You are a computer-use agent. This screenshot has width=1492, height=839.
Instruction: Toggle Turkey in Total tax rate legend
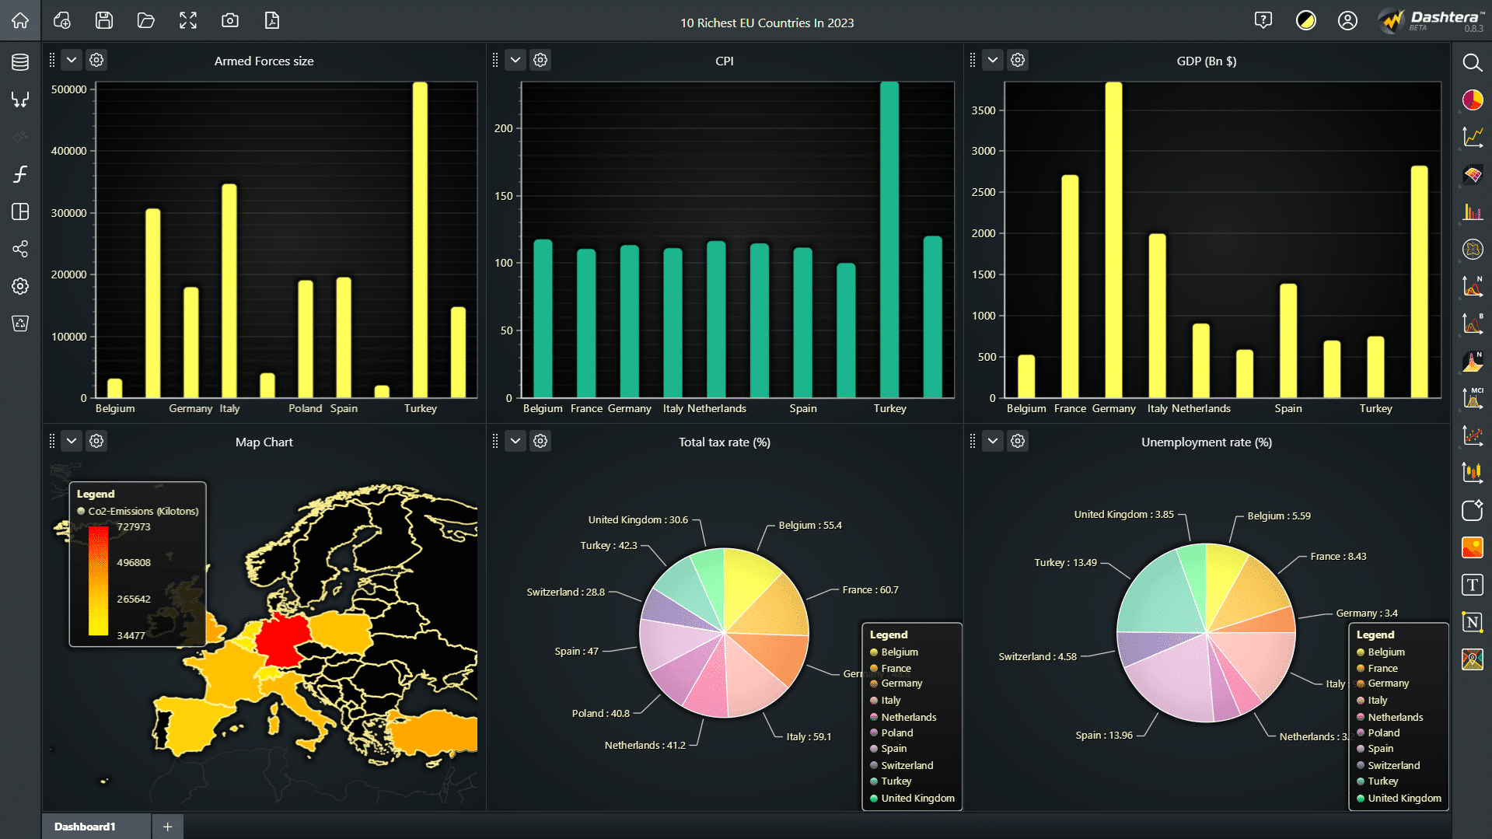coord(896,781)
